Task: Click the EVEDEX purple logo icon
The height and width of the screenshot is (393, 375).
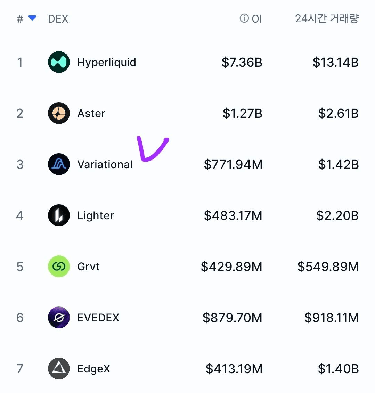Action: click(59, 317)
